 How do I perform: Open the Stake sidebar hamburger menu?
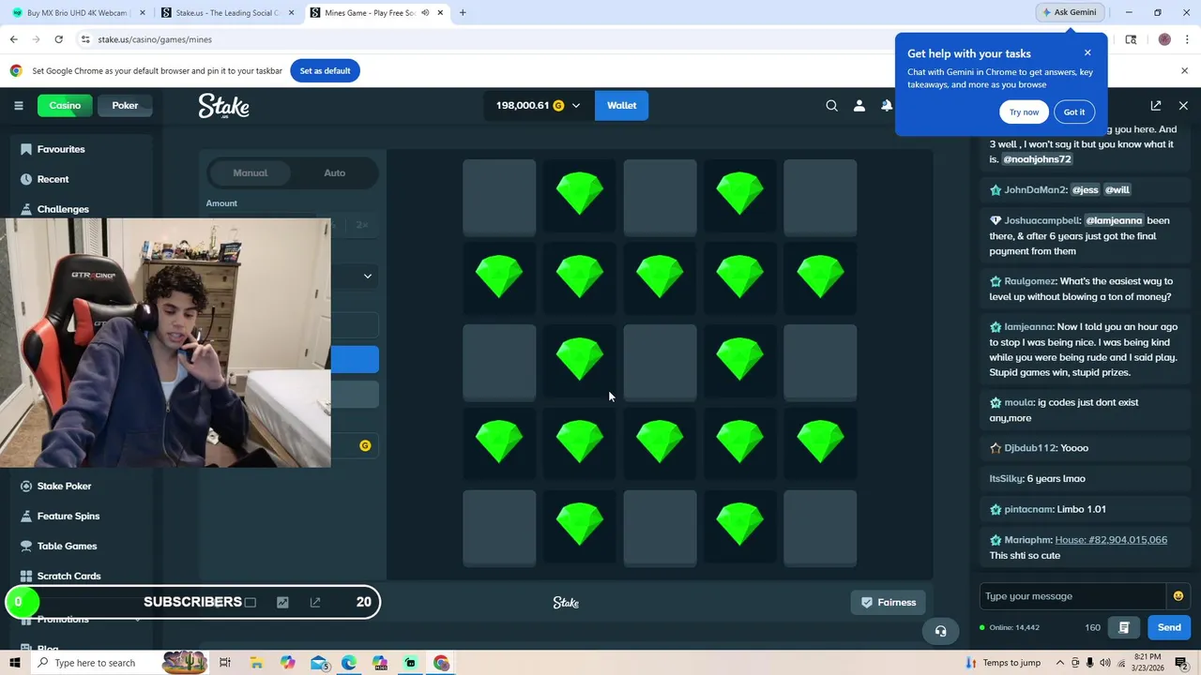pos(18,106)
